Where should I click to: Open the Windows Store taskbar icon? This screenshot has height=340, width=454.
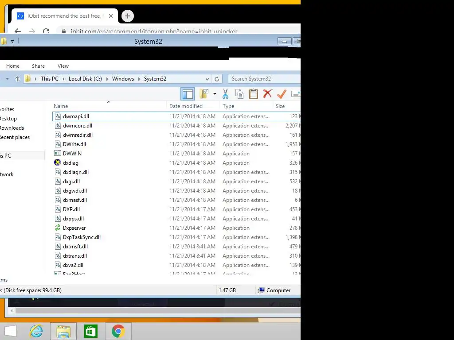pos(90,331)
